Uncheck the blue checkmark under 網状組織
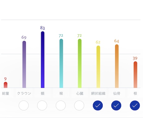Viewport: 143px width, 118px height. (x=98, y=105)
